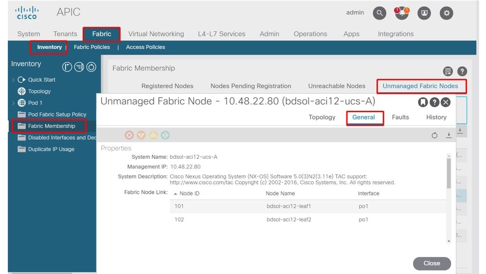486x274 pixels.
Task: Download node properties in the dialog
Action: (x=449, y=135)
